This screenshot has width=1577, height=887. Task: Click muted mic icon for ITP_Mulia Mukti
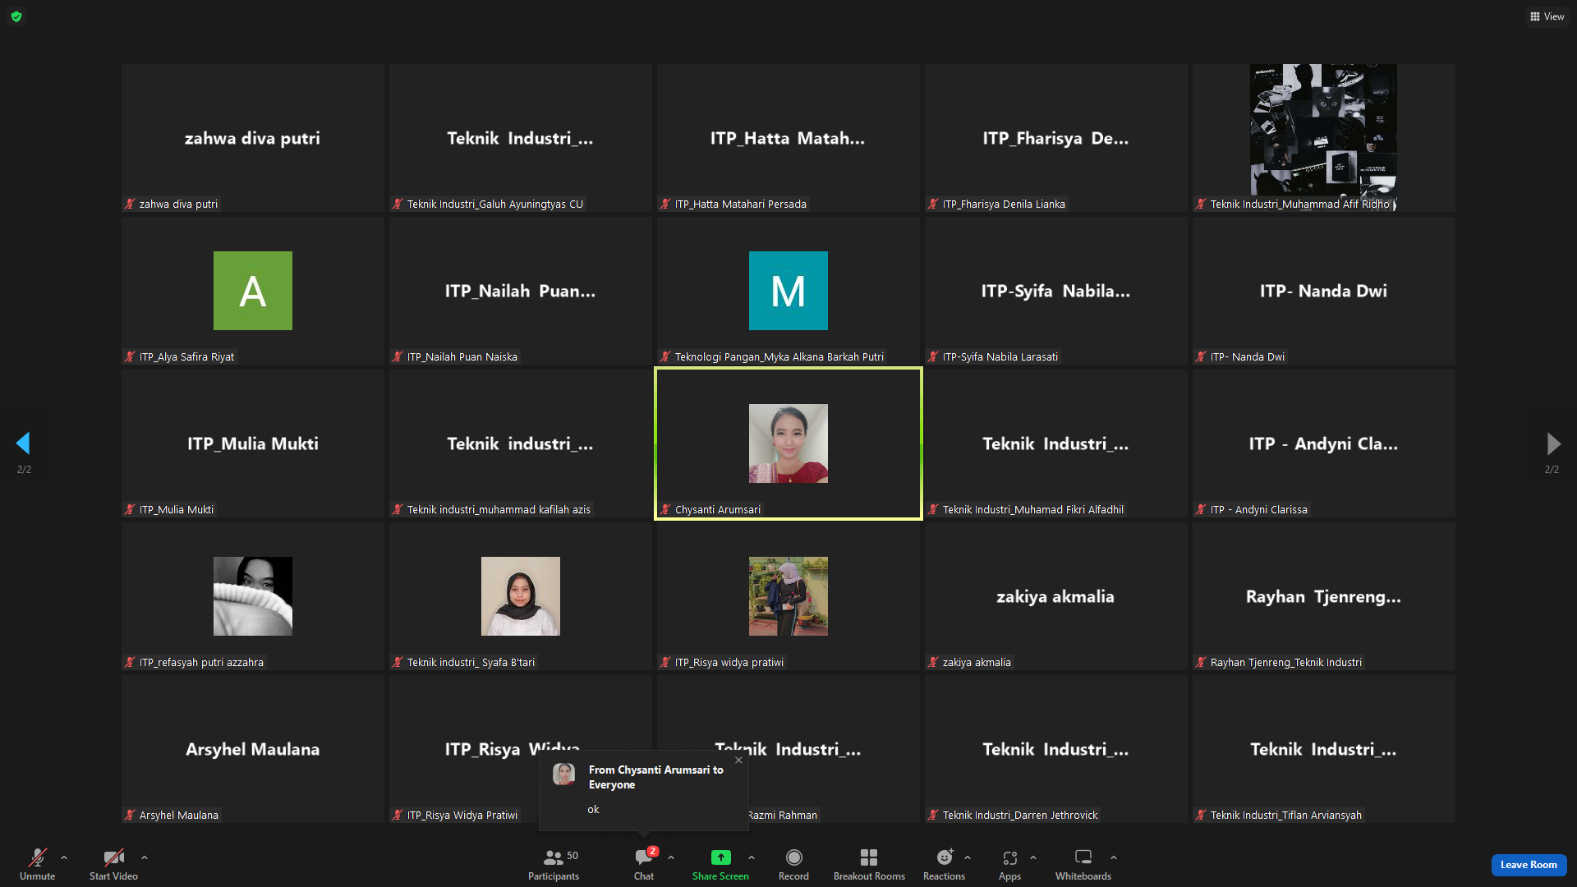130,509
